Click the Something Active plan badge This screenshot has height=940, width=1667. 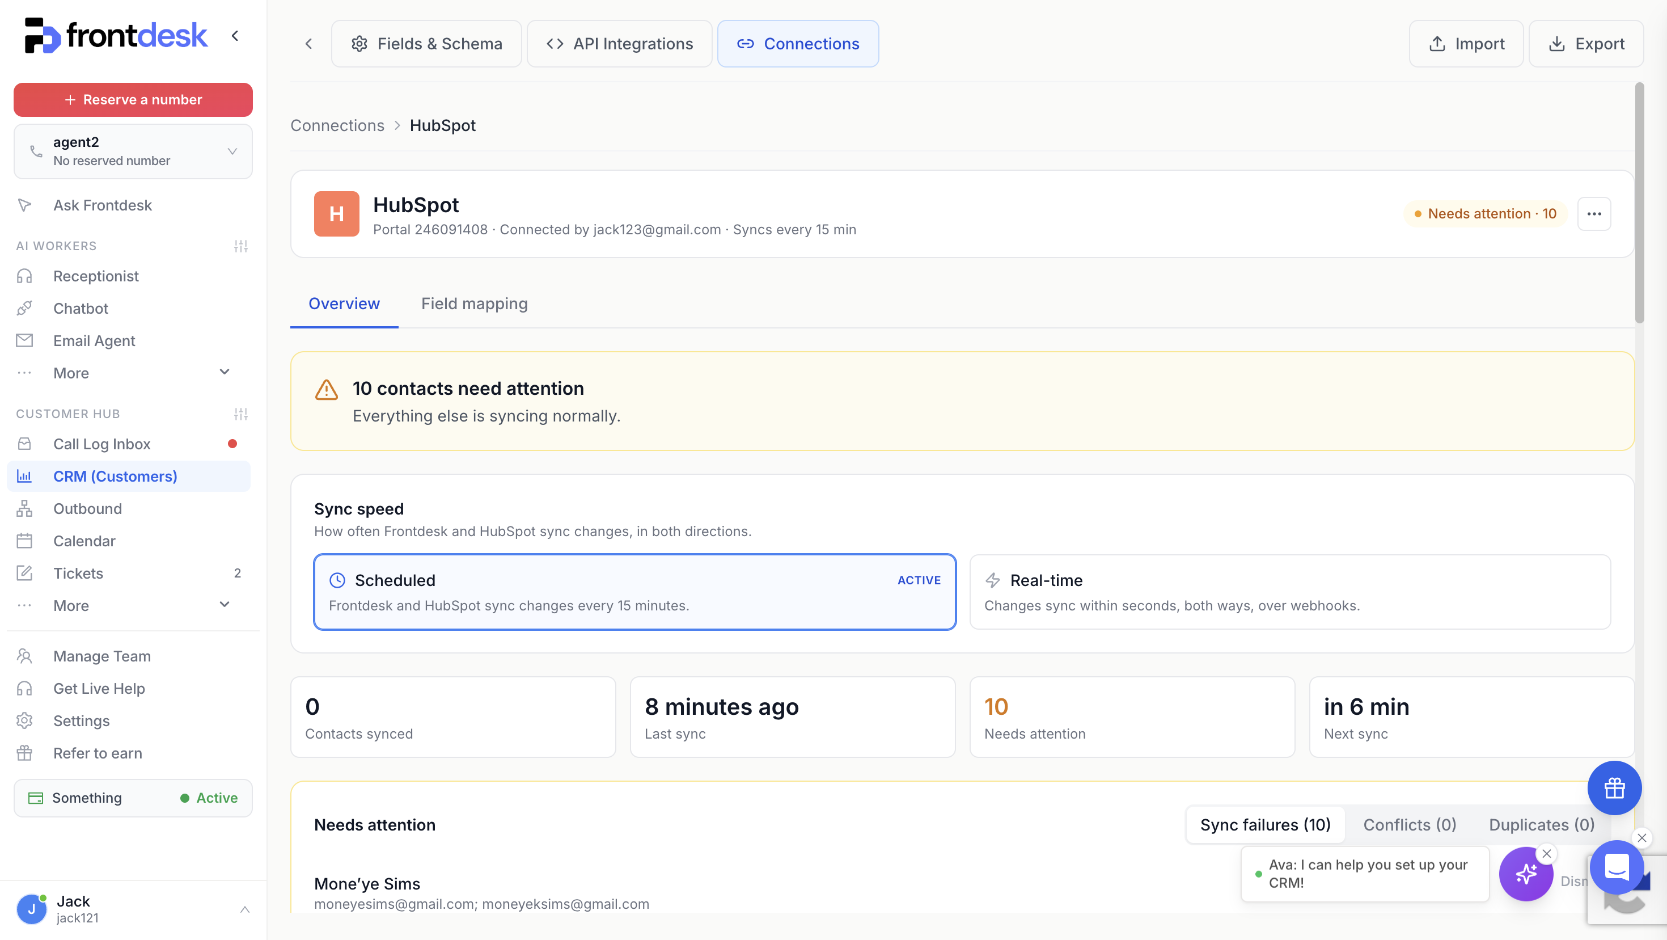133,798
